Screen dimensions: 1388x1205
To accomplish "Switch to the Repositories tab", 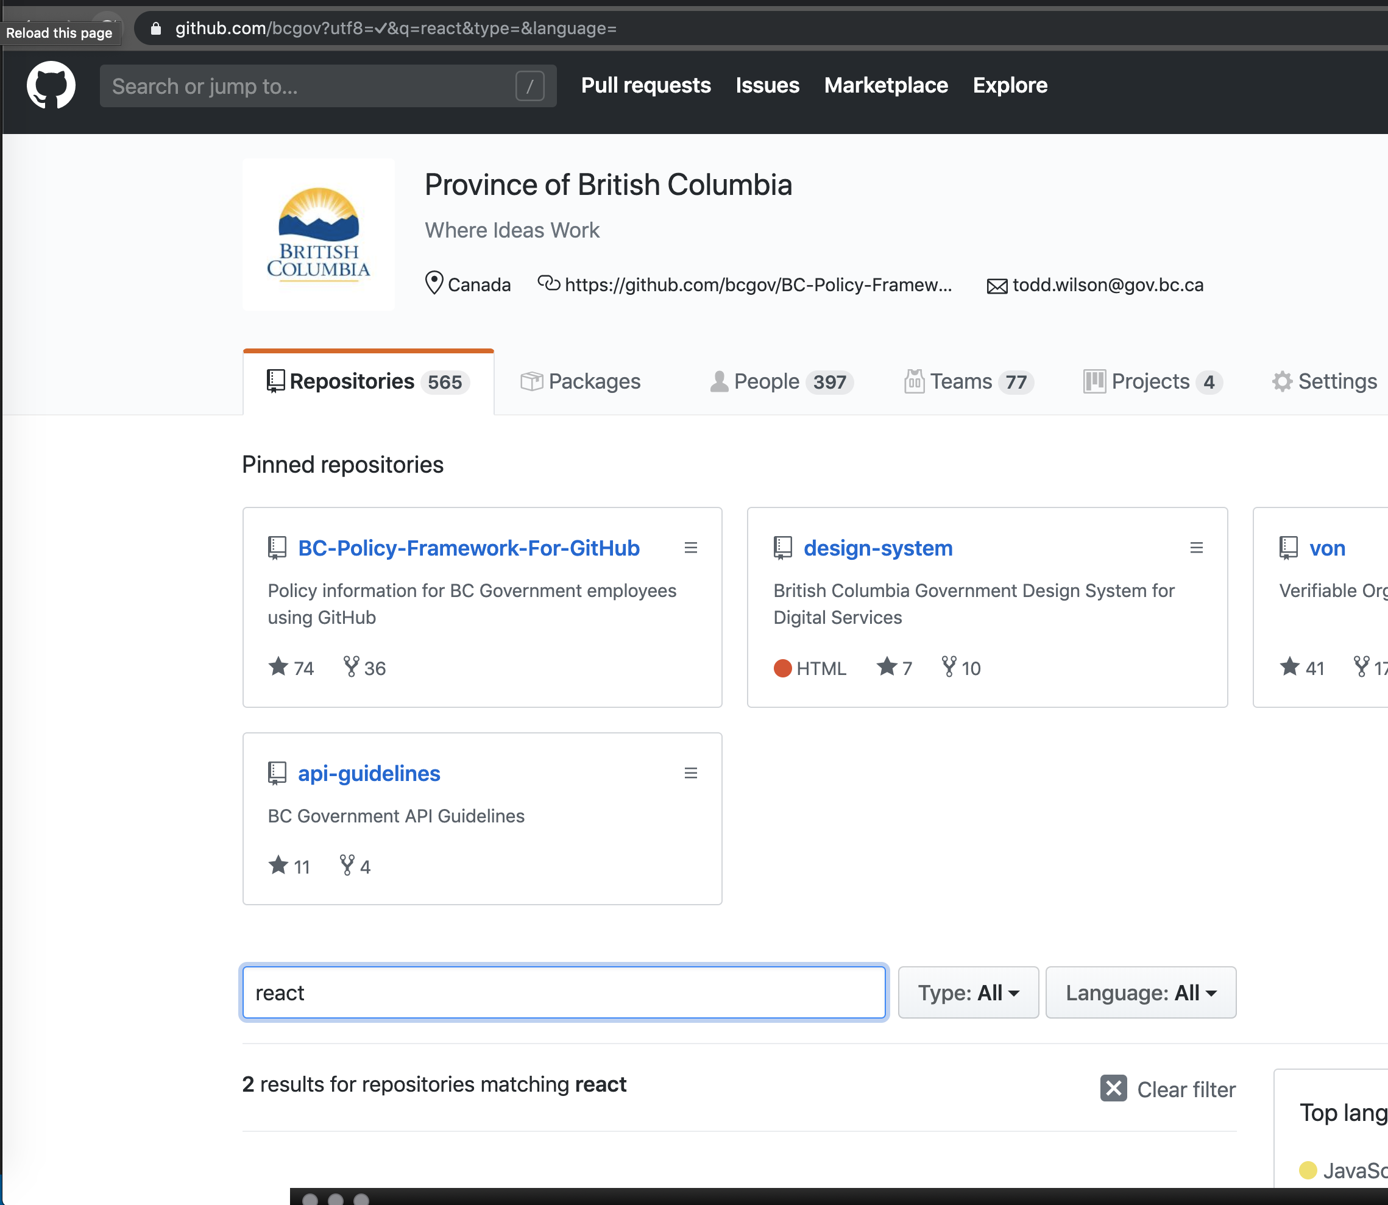I will point(368,381).
